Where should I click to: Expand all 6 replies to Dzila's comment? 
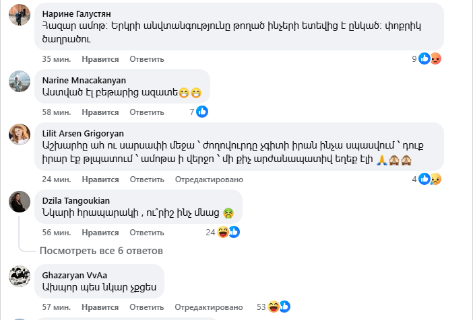101,251
